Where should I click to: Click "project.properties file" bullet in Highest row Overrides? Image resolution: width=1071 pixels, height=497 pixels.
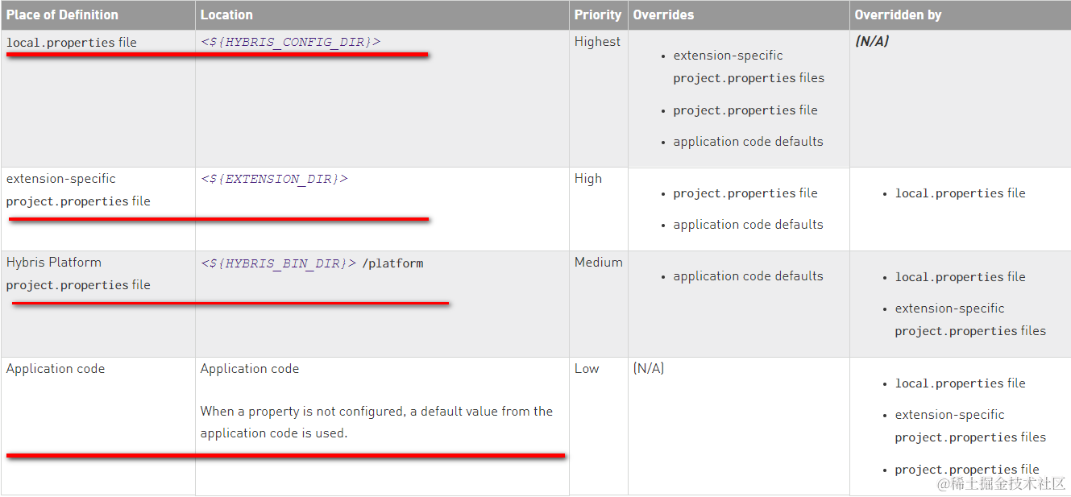tap(745, 110)
